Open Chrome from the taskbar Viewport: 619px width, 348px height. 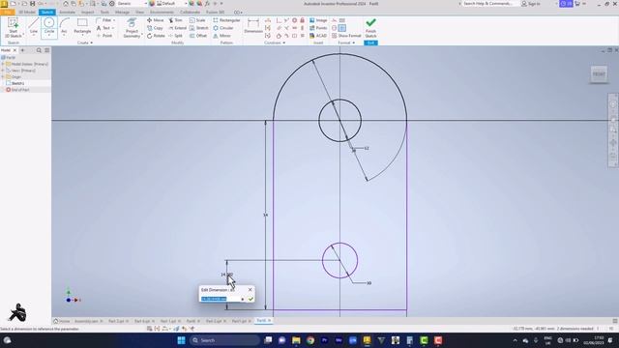(x=310, y=340)
